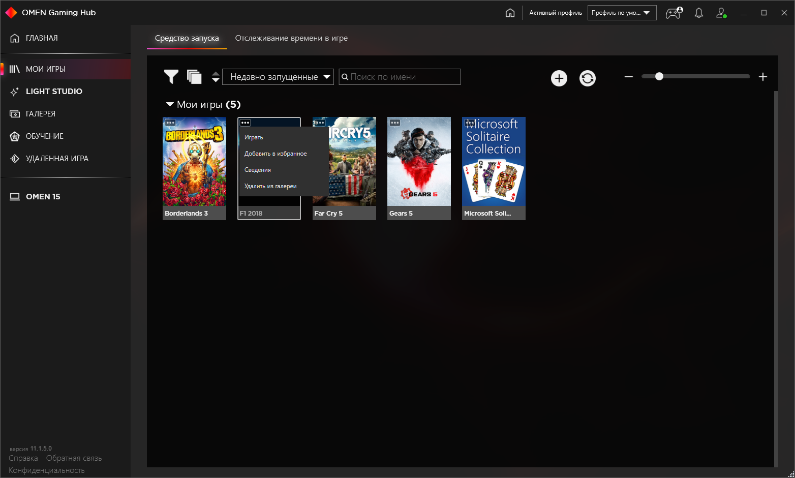Screen dimensions: 795x478
Task: Open the Конфиденциальность link
Action: coord(47,470)
